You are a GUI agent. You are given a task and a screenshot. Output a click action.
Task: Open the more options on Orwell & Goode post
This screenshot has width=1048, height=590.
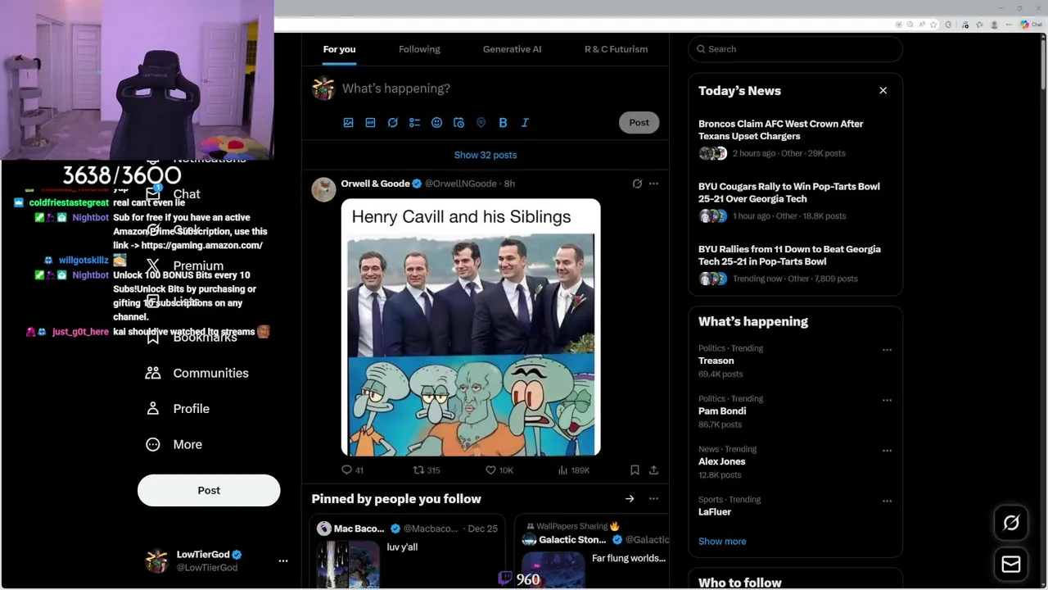click(x=653, y=184)
